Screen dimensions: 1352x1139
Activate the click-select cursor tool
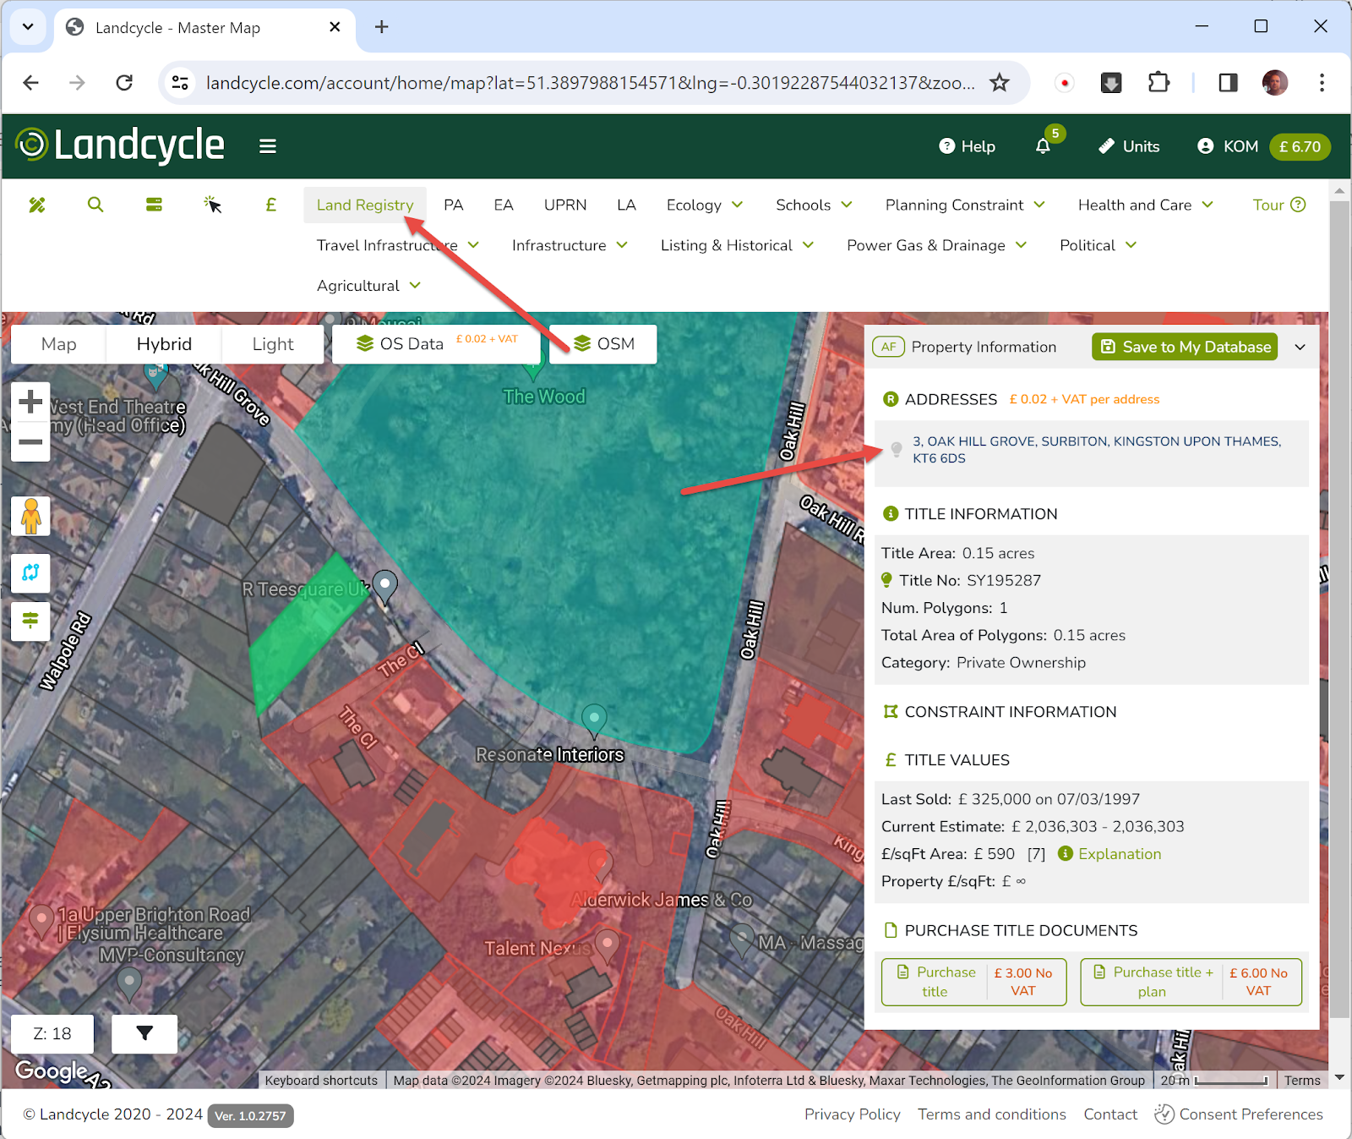click(x=212, y=205)
